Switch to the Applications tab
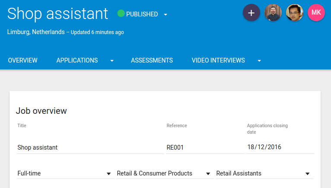331x188 pixels. [x=77, y=60]
